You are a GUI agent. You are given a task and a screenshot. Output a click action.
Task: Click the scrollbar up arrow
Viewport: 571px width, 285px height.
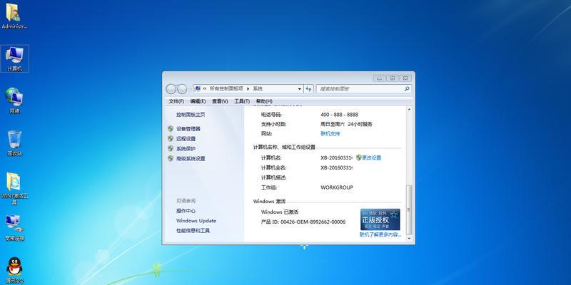(409, 110)
